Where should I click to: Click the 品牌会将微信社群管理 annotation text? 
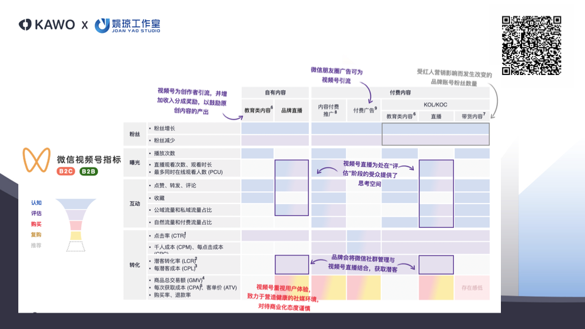(x=363, y=264)
